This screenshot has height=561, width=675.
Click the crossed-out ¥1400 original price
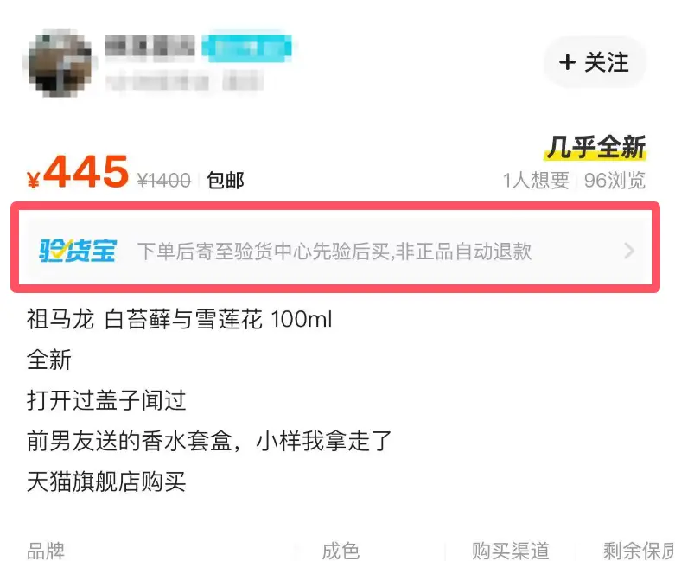point(163,180)
